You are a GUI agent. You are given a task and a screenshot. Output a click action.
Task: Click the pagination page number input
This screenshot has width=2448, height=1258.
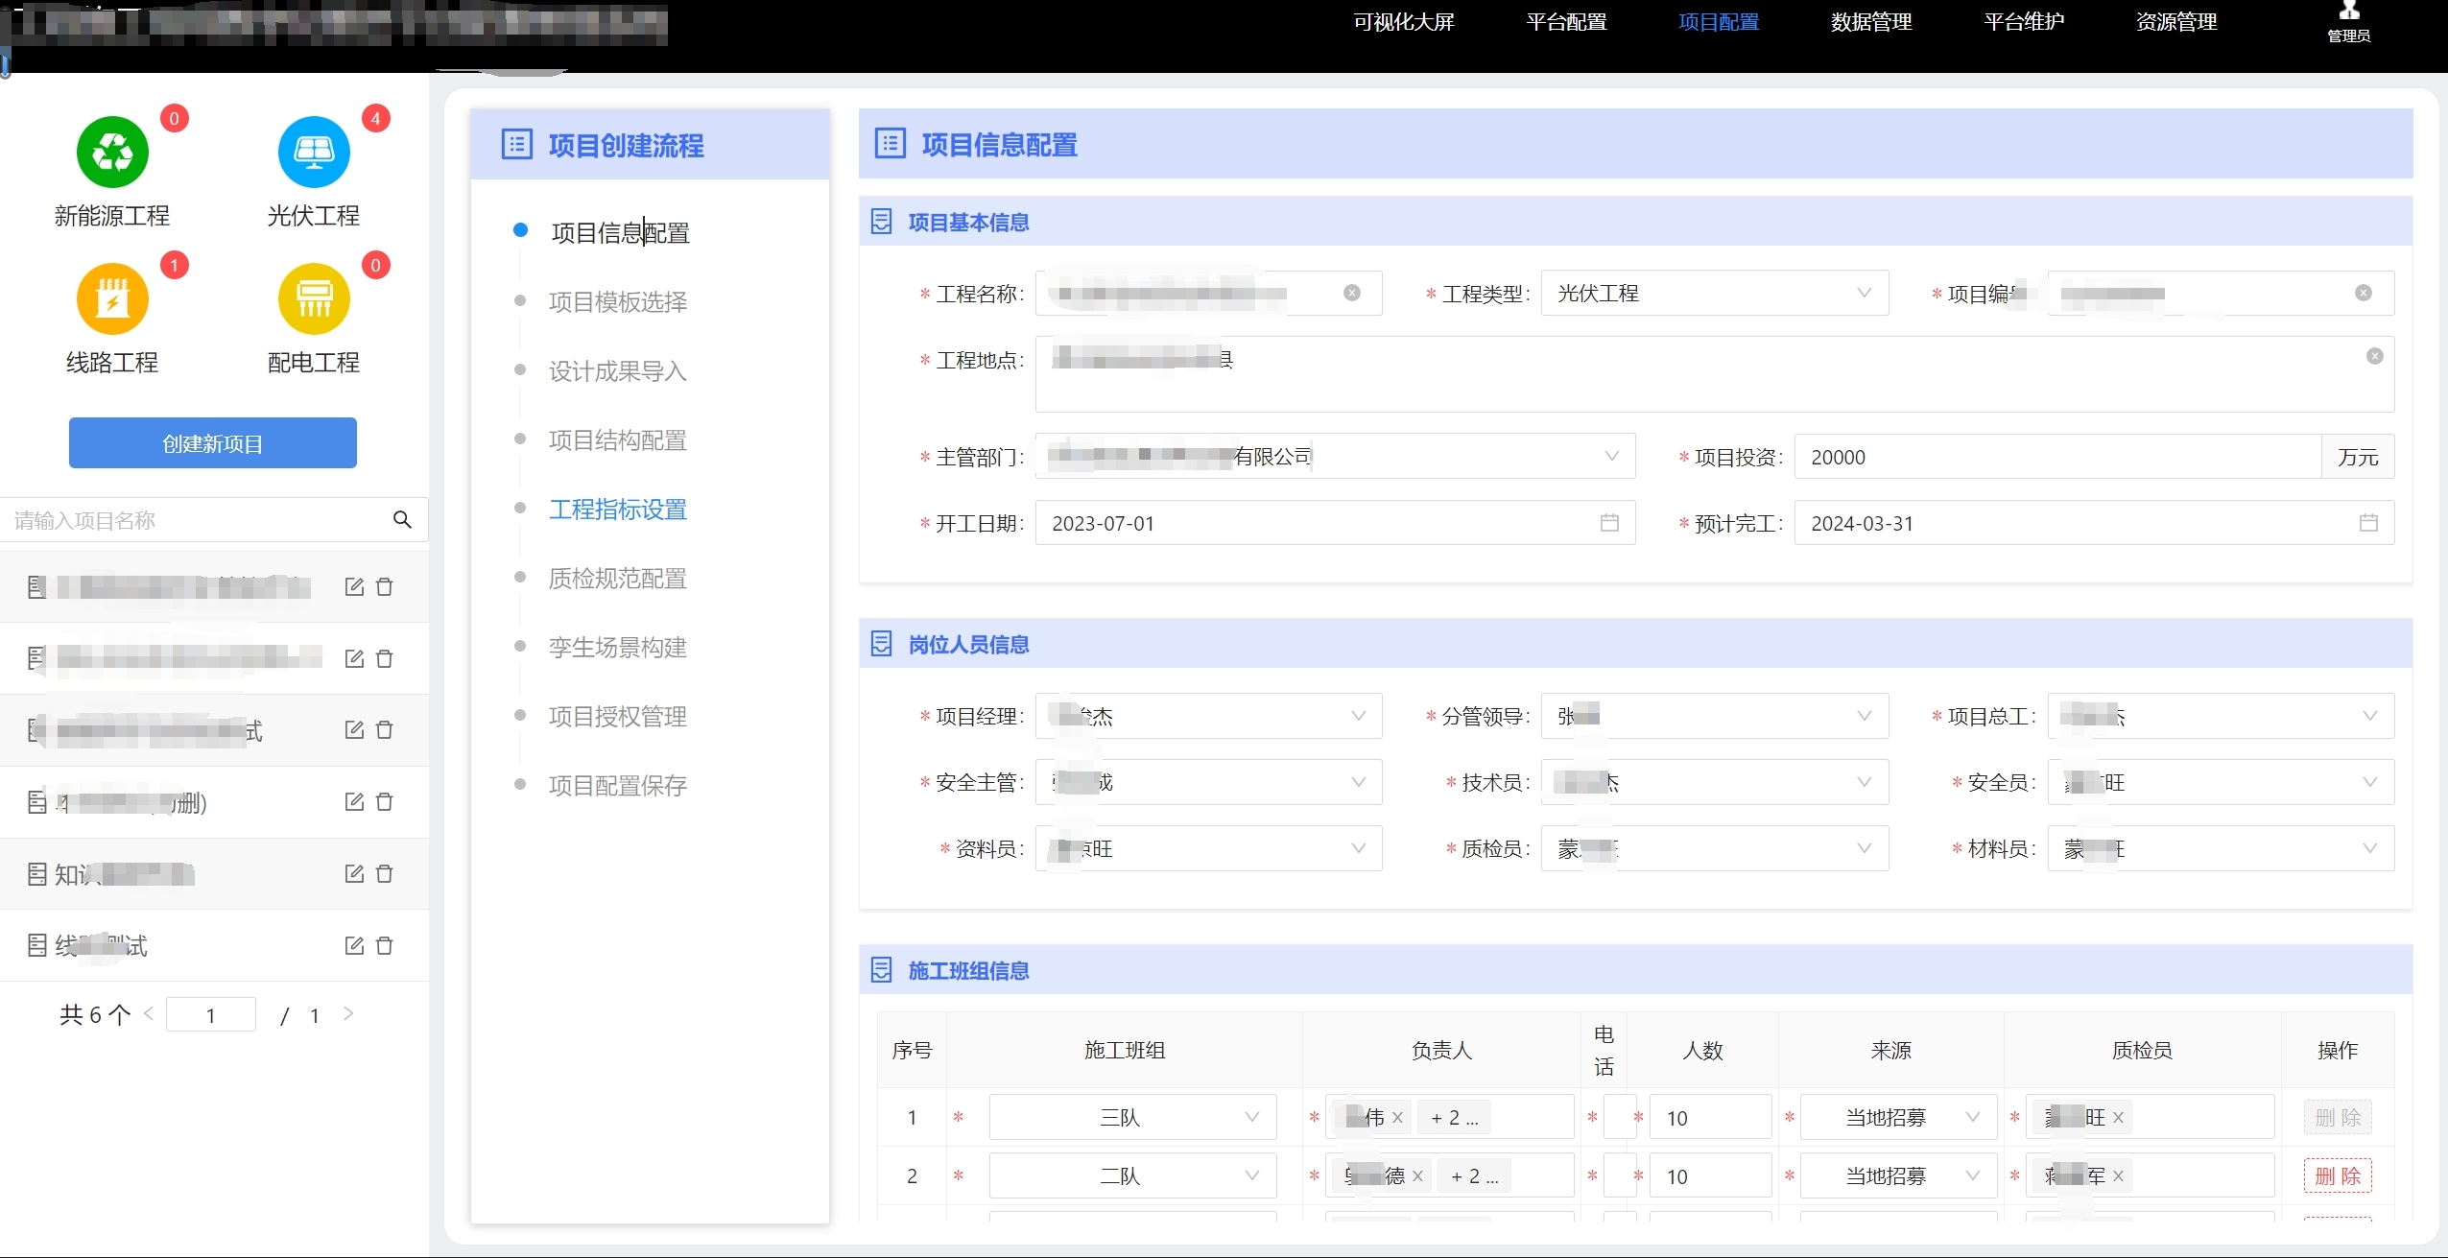[211, 1014]
